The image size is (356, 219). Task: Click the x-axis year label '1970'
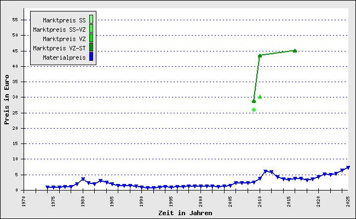click(x=24, y=201)
